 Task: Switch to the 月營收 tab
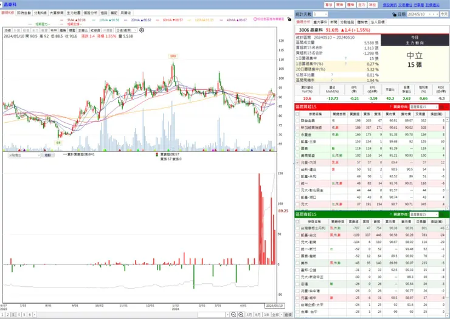[125, 13]
